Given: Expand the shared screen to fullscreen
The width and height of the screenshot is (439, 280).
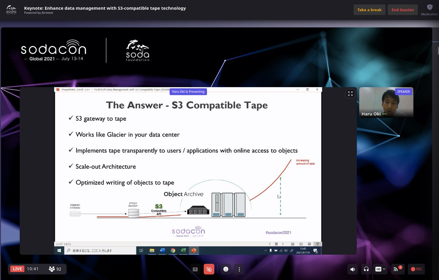Looking at the screenshot, I should pyautogui.click(x=350, y=94).
